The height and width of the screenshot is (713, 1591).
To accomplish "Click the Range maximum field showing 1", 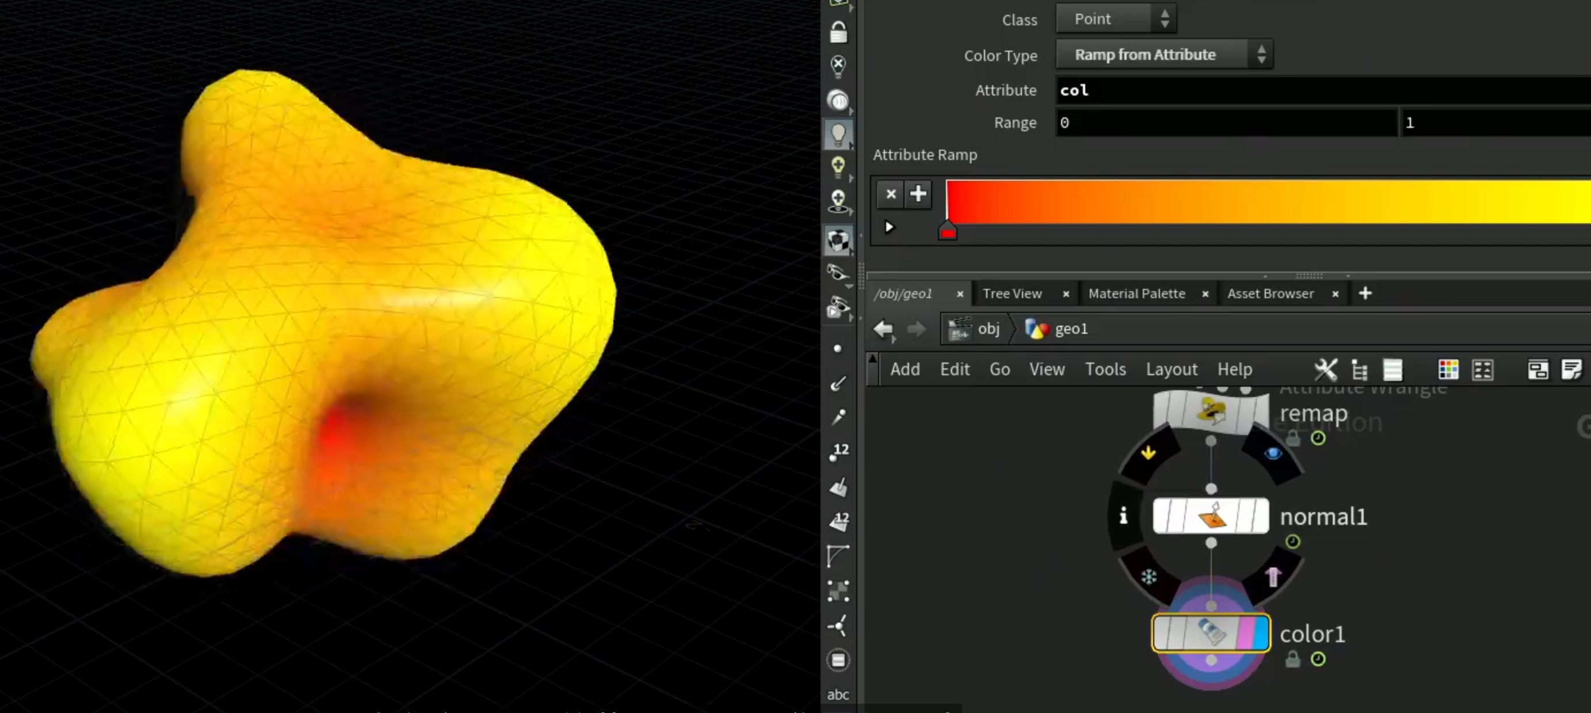I will (1495, 123).
